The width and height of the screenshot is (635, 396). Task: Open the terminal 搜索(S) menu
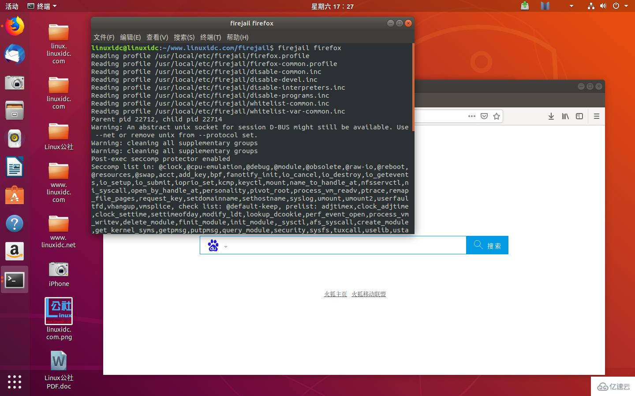click(x=184, y=37)
